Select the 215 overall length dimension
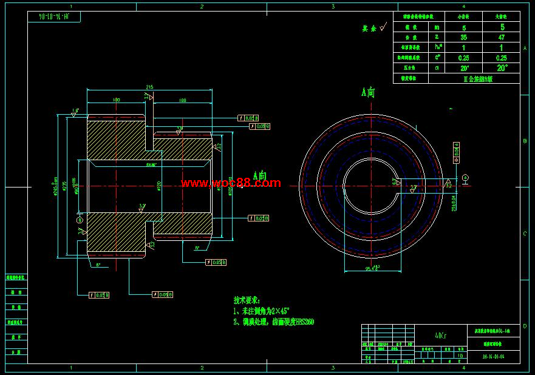 pos(149,87)
